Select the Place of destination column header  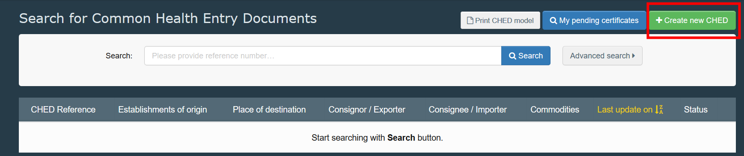tap(269, 110)
